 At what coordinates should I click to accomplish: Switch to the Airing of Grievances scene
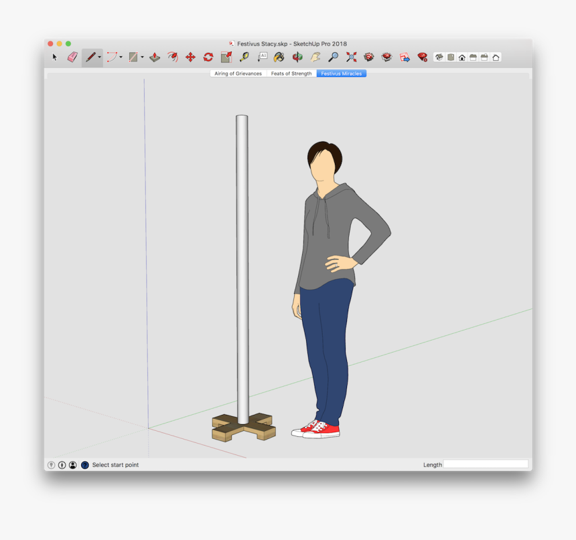pyautogui.click(x=238, y=74)
